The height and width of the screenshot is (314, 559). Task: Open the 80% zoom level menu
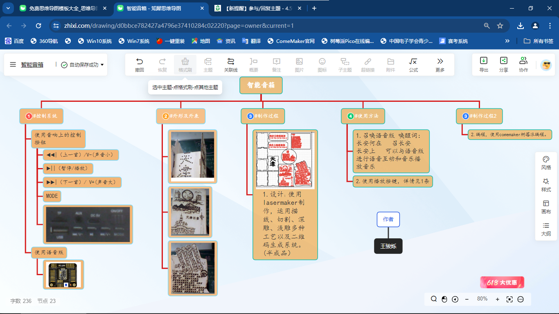click(482, 299)
